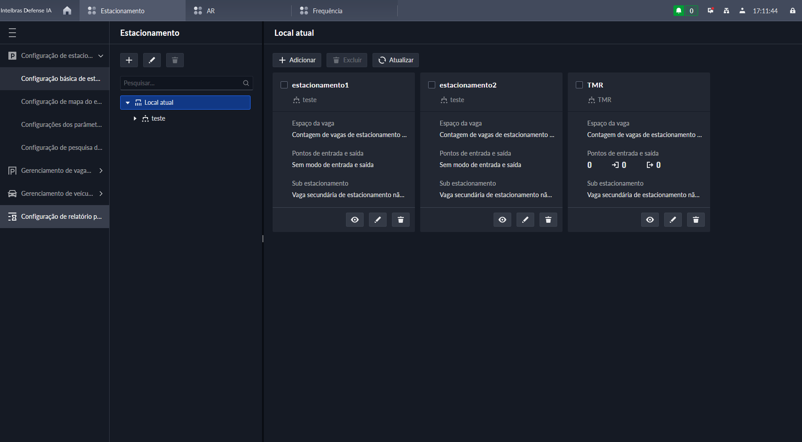Open the Frequência tab

[327, 11]
